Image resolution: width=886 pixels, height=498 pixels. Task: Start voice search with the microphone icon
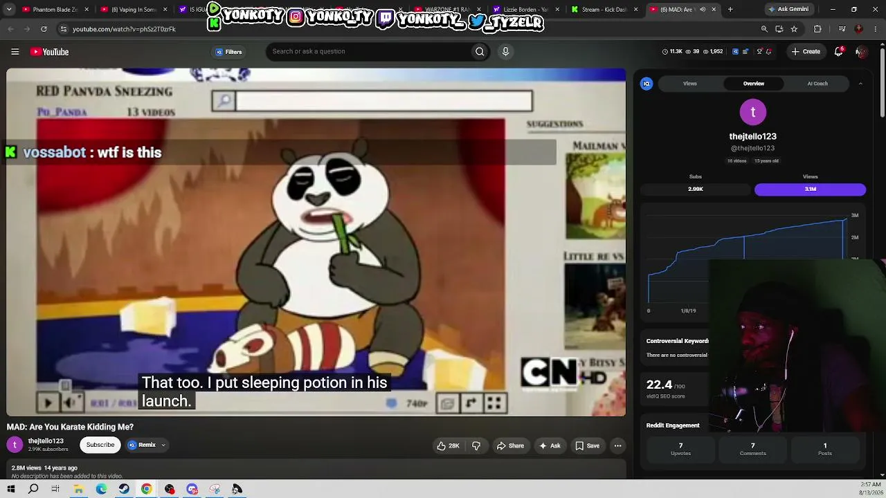click(505, 51)
